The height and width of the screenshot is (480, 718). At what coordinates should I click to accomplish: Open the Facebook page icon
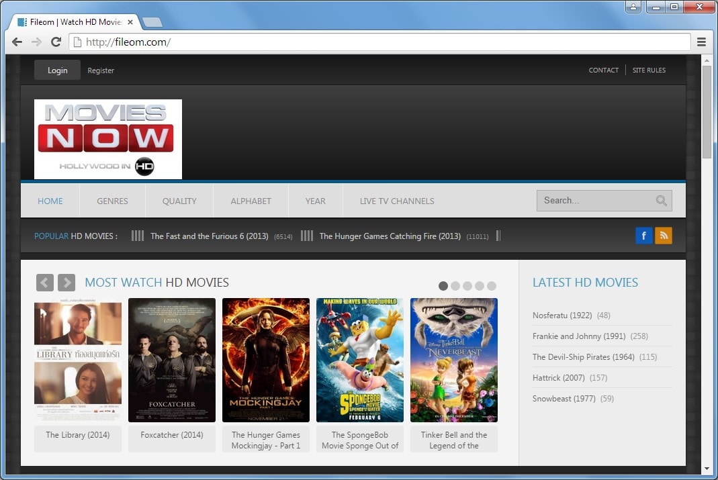click(x=643, y=236)
